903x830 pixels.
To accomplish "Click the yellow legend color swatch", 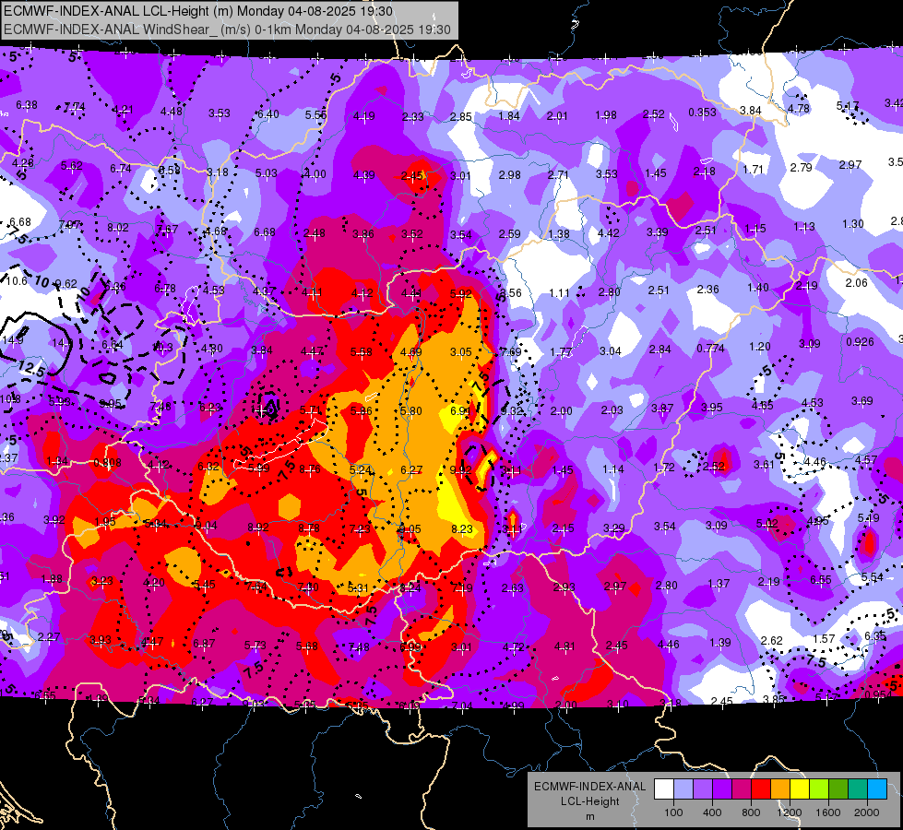I will tap(800, 788).
